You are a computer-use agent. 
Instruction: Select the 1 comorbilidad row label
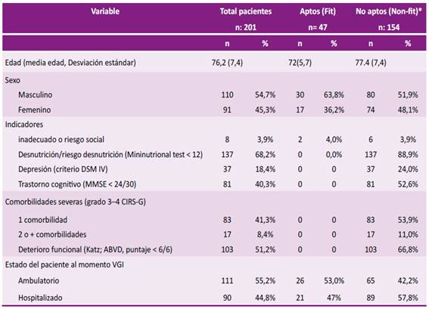(42, 220)
